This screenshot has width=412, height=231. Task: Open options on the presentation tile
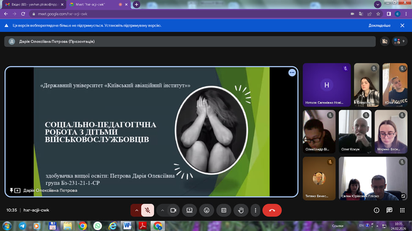292,73
